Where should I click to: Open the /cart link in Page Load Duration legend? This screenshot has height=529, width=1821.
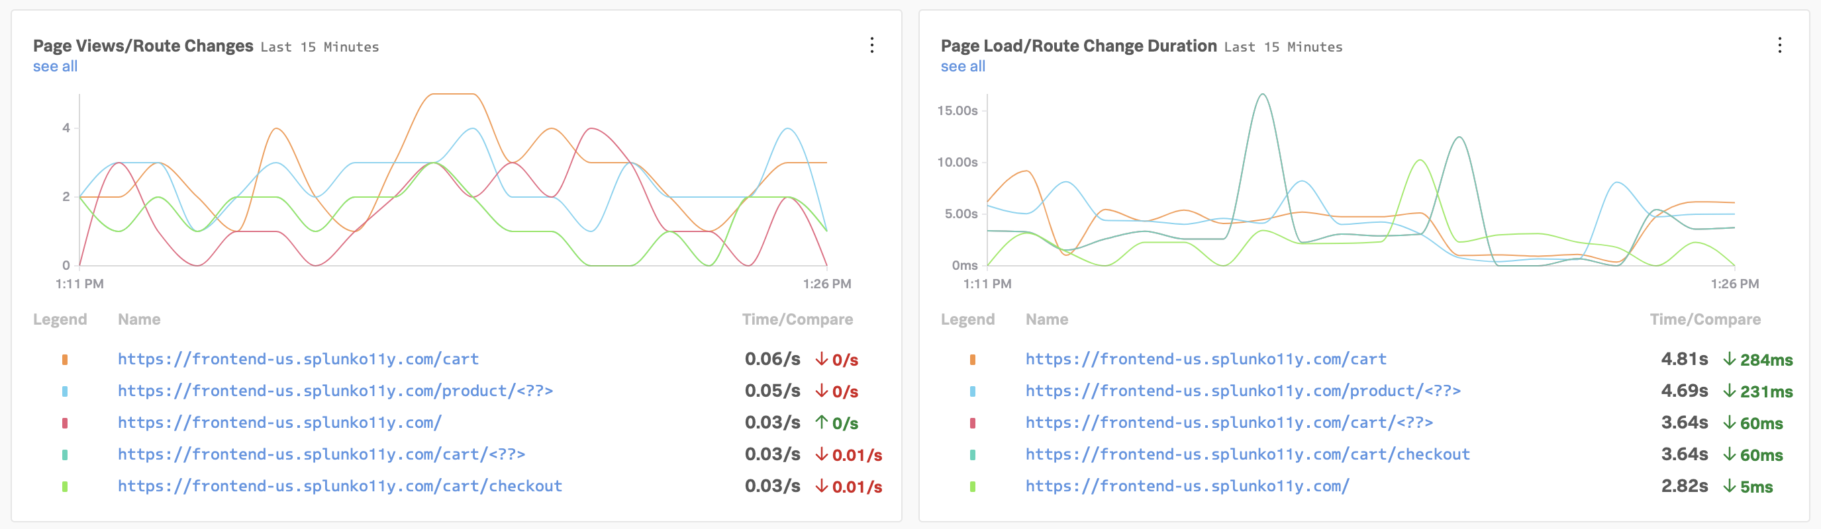1205,360
